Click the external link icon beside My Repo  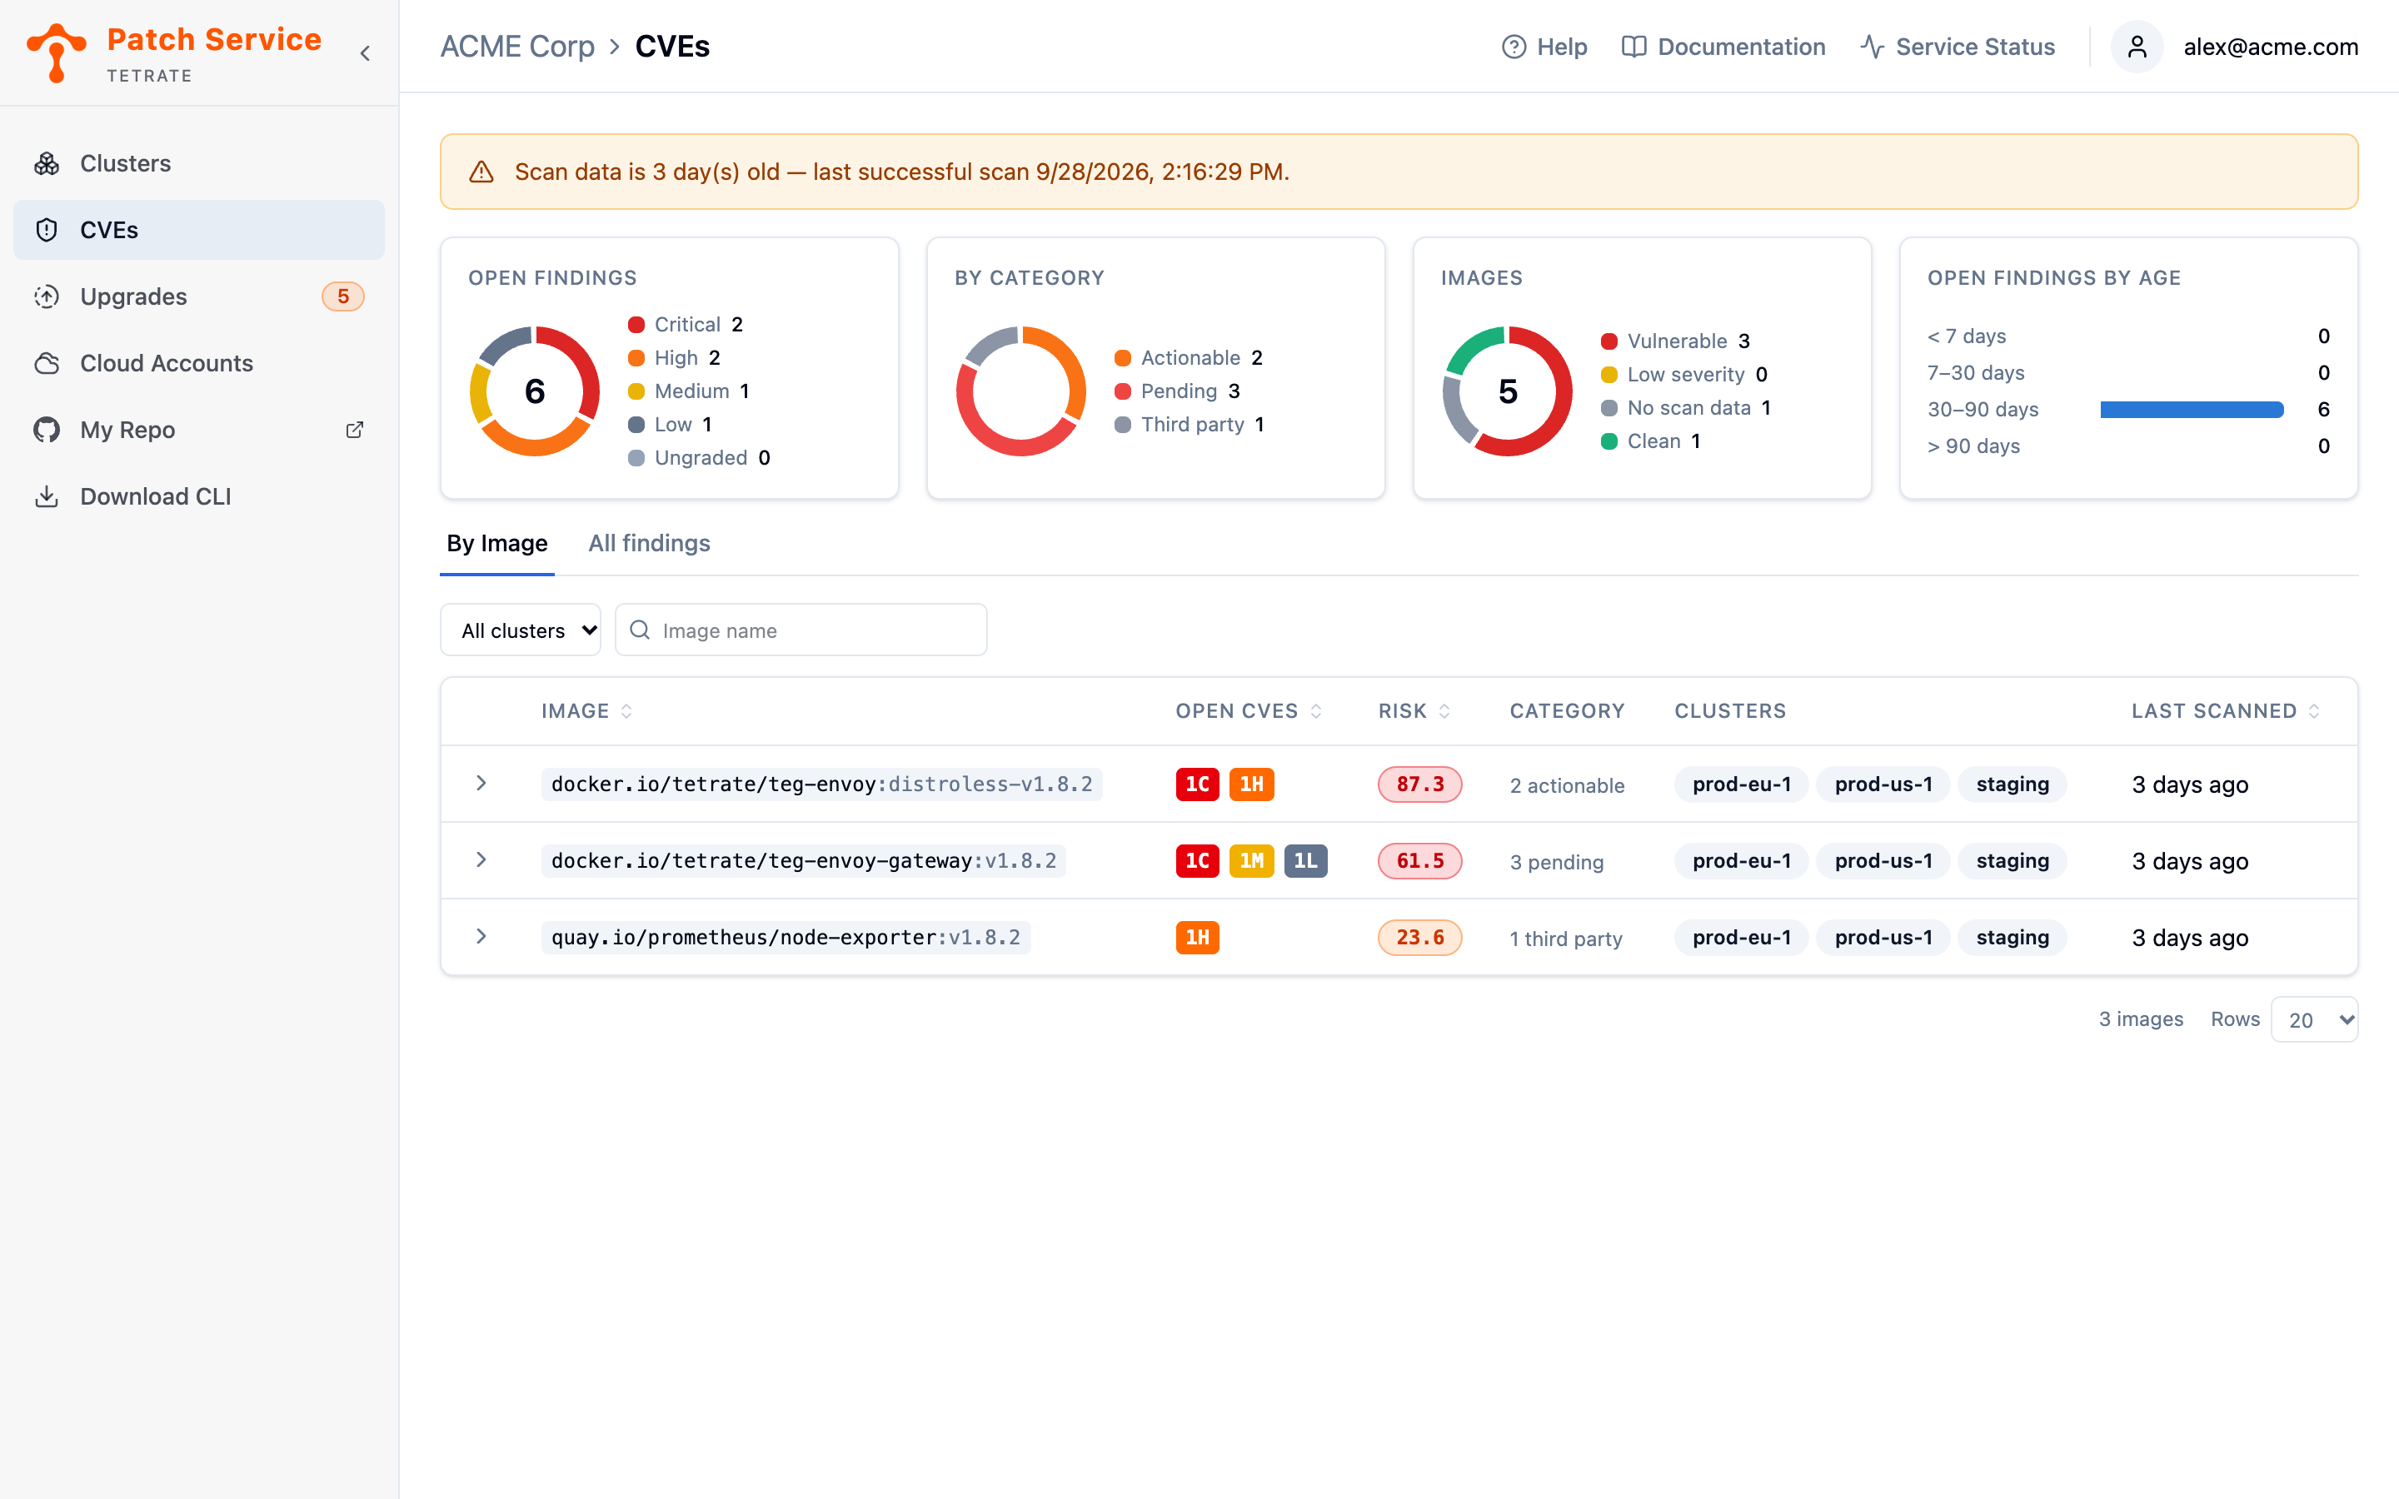pos(354,429)
